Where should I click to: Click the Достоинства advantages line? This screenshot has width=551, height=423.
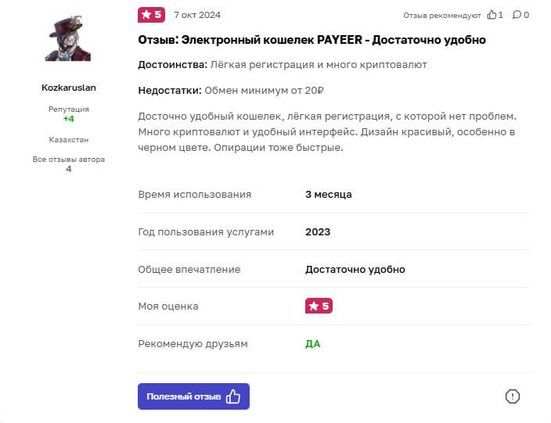282,65
